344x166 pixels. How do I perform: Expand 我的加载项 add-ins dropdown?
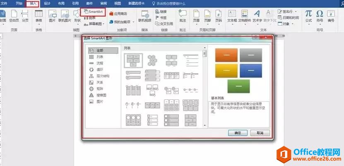click(133, 22)
